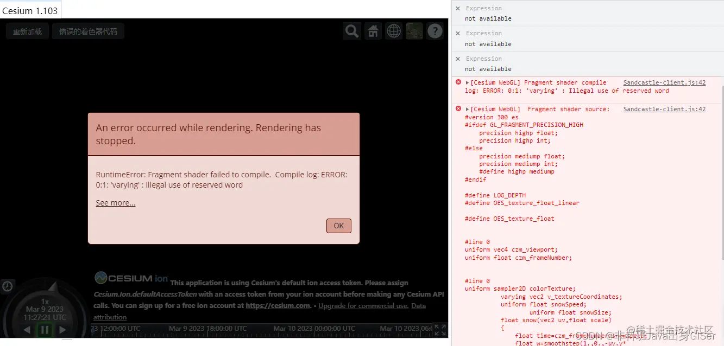
Task: Open the base imagery layer picker thumbnail
Action: 414,31
